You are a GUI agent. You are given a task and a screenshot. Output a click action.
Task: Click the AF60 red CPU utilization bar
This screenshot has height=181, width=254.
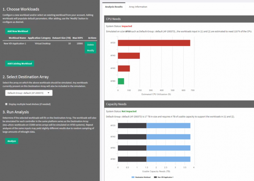pyautogui.click(x=124, y=69)
